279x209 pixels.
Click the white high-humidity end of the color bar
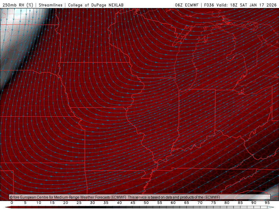click(x=271, y=207)
